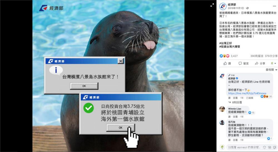Open the #投資台灣大爆發 hashtag
This screenshot has width=278, height=152.
230,47
